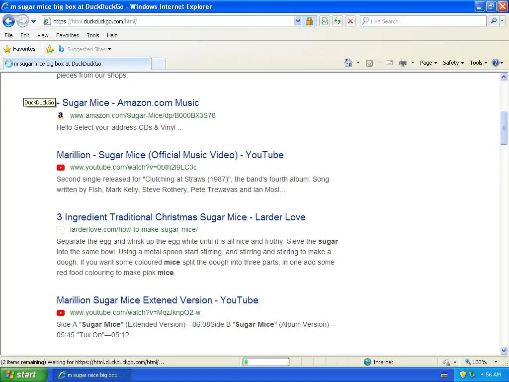Click the Internet zone globe icon

click(367, 362)
